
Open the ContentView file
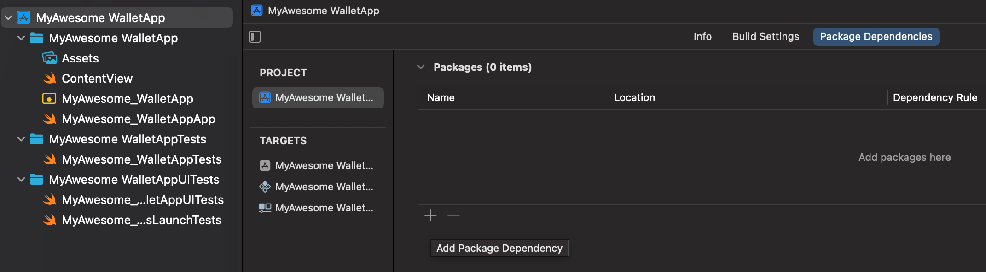(x=97, y=79)
